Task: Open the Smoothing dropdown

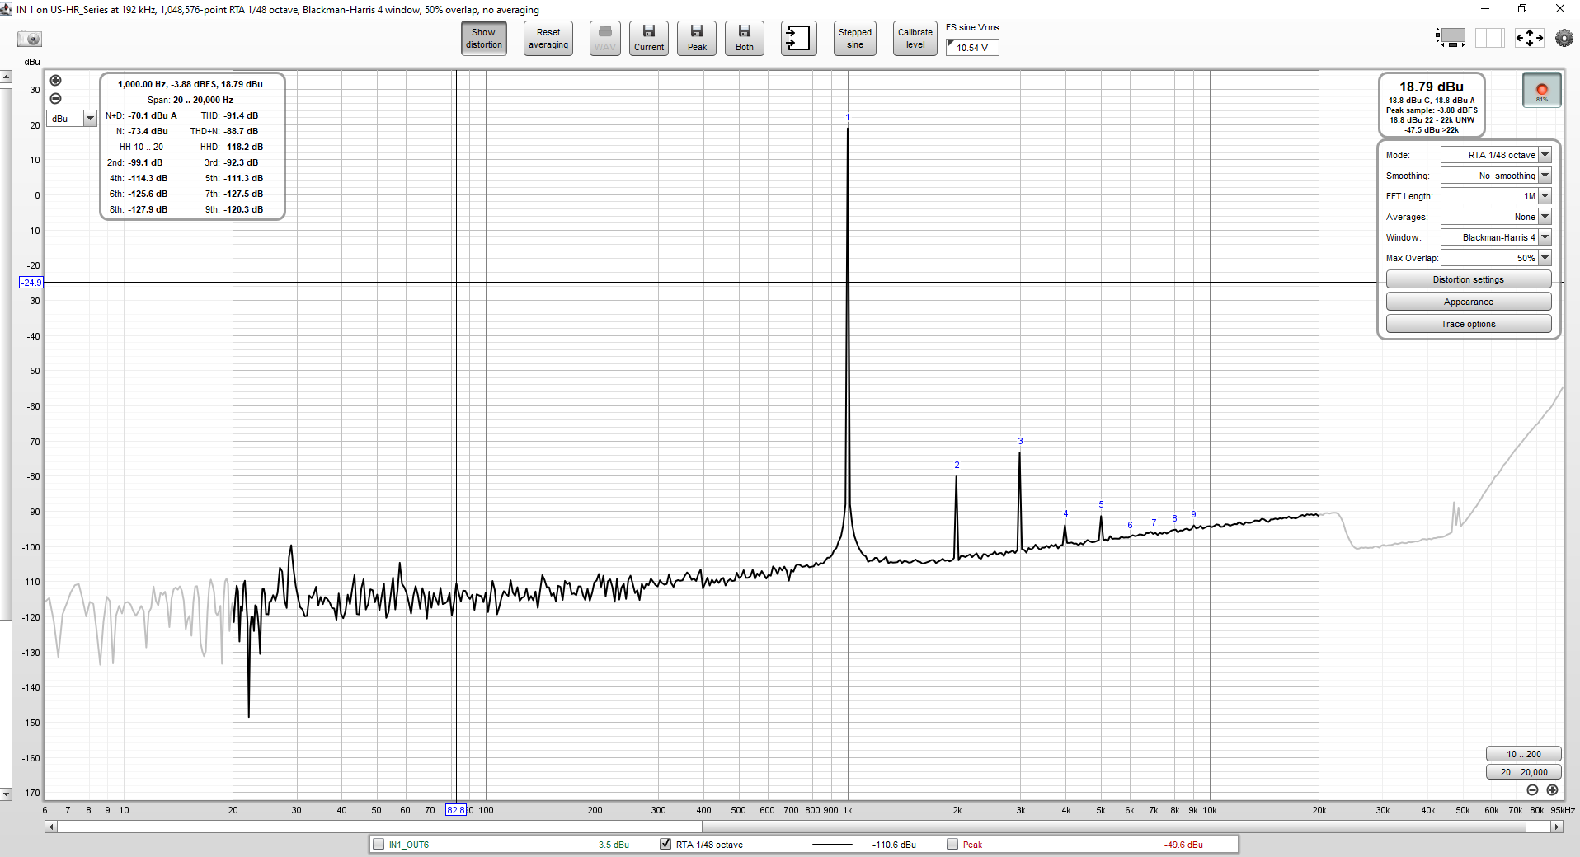Action: coord(1496,176)
